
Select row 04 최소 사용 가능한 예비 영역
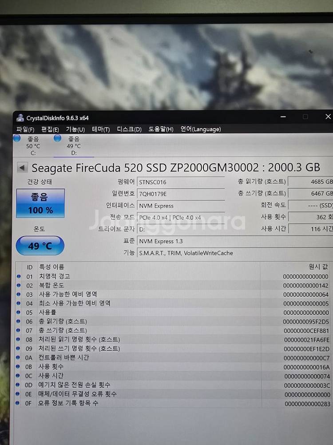pos(173,303)
